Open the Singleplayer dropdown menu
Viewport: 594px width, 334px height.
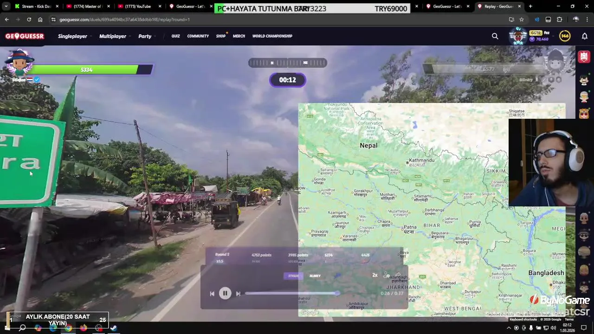pos(74,36)
